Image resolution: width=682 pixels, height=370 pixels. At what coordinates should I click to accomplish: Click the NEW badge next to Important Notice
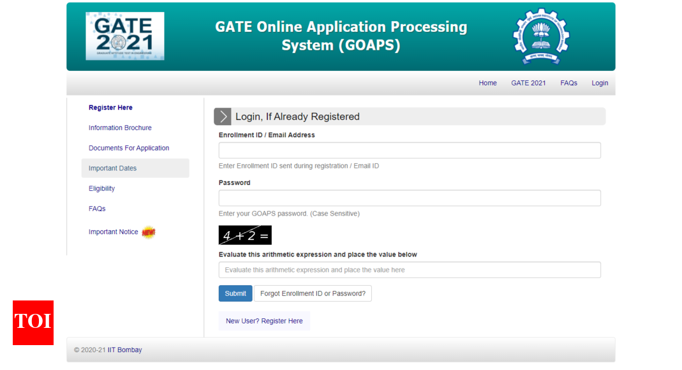click(148, 232)
